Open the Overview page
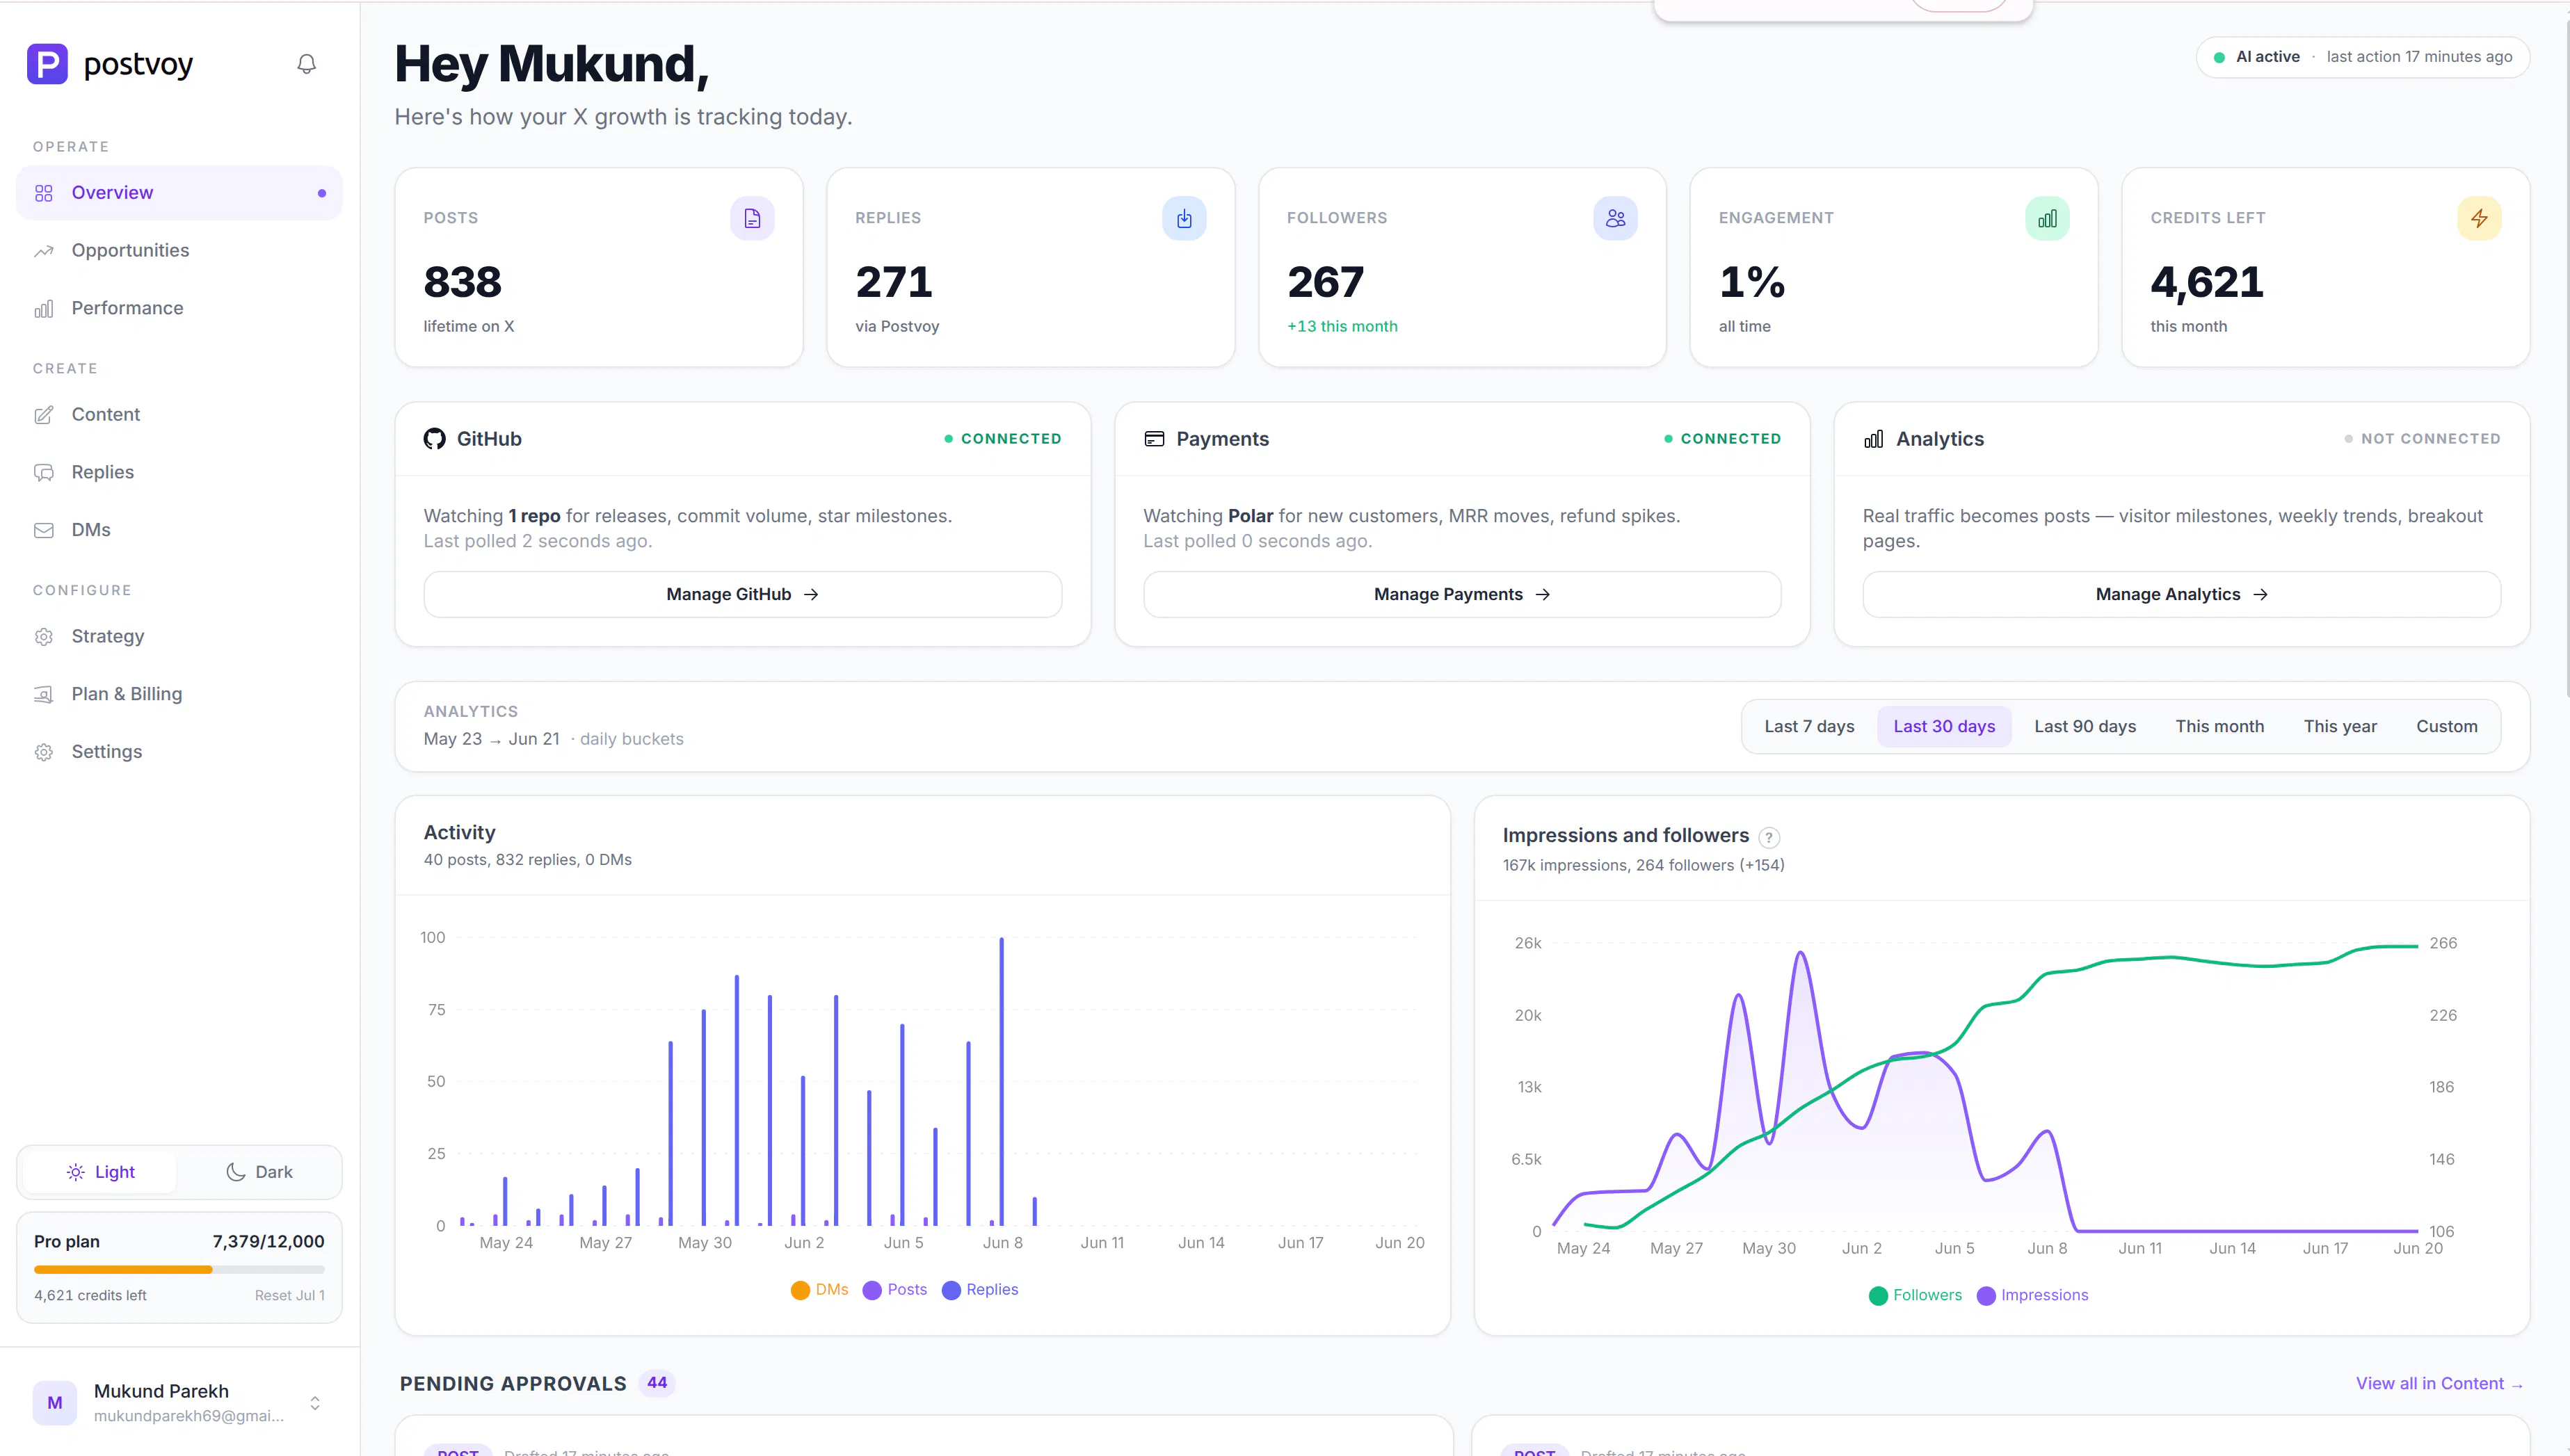Image resolution: width=2570 pixels, height=1456 pixels. [179, 193]
